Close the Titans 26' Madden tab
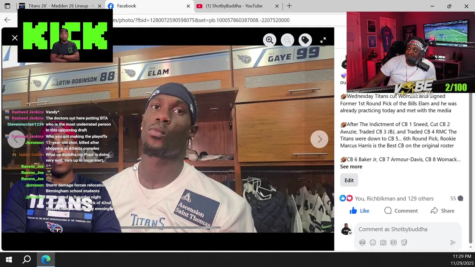The width and height of the screenshot is (475, 267). click(x=99, y=6)
